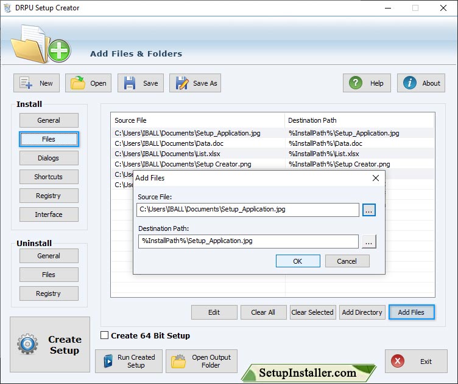
Task: Close the DRPU Setup Creator window
Action: coord(443,8)
